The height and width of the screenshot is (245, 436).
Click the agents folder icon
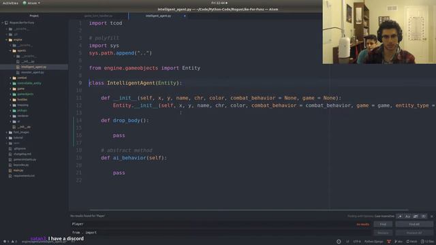click(14, 50)
